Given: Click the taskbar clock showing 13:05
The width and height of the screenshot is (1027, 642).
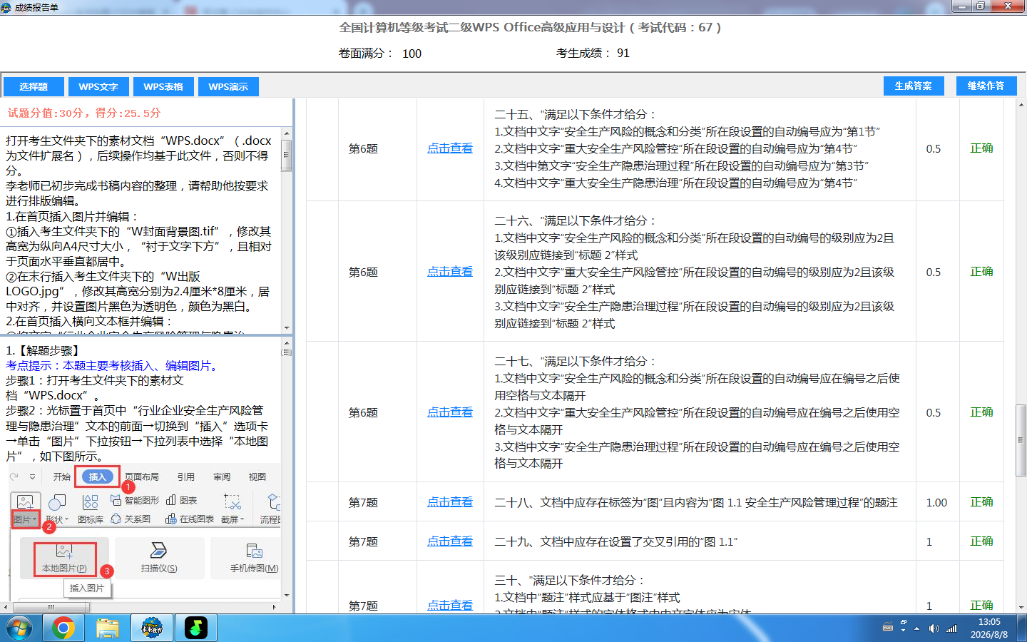Looking at the screenshot, I should point(989,622).
